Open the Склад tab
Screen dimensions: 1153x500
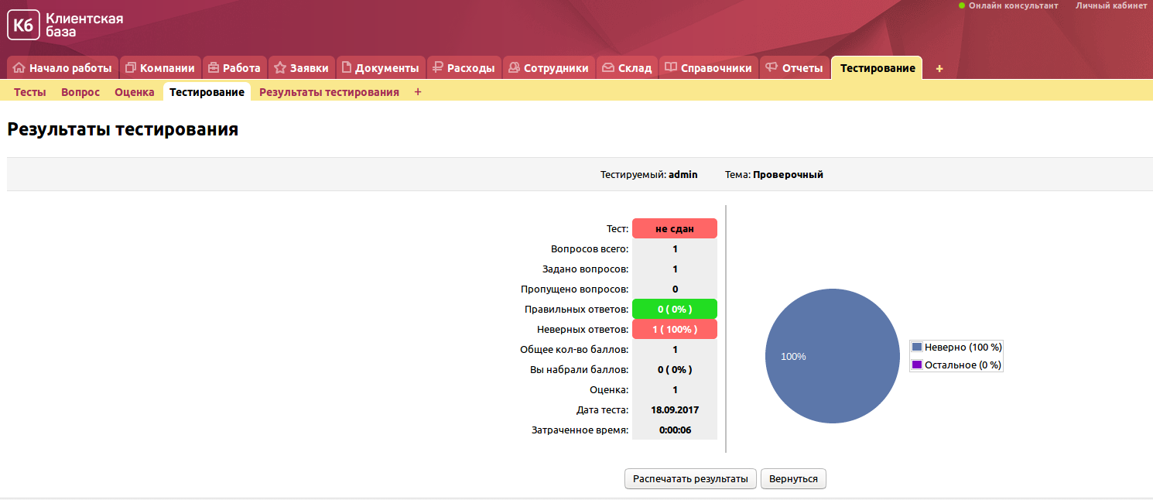click(x=627, y=68)
